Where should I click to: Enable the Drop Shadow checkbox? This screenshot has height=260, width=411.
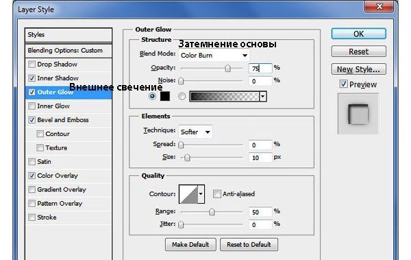[32, 64]
